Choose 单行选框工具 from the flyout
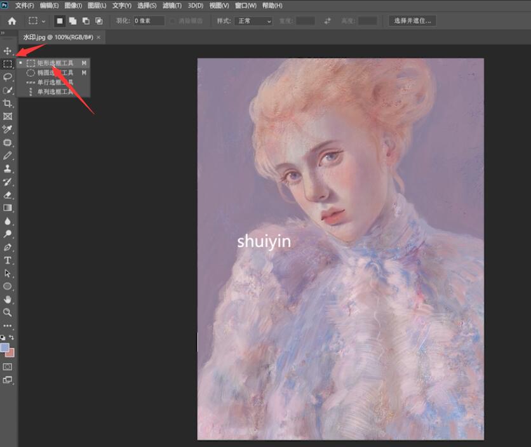This screenshot has height=447, width=531. click(x=54, y=83)
